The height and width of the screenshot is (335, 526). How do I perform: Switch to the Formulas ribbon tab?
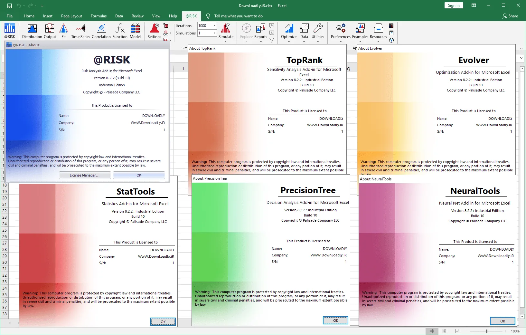(x=99, y=16)
